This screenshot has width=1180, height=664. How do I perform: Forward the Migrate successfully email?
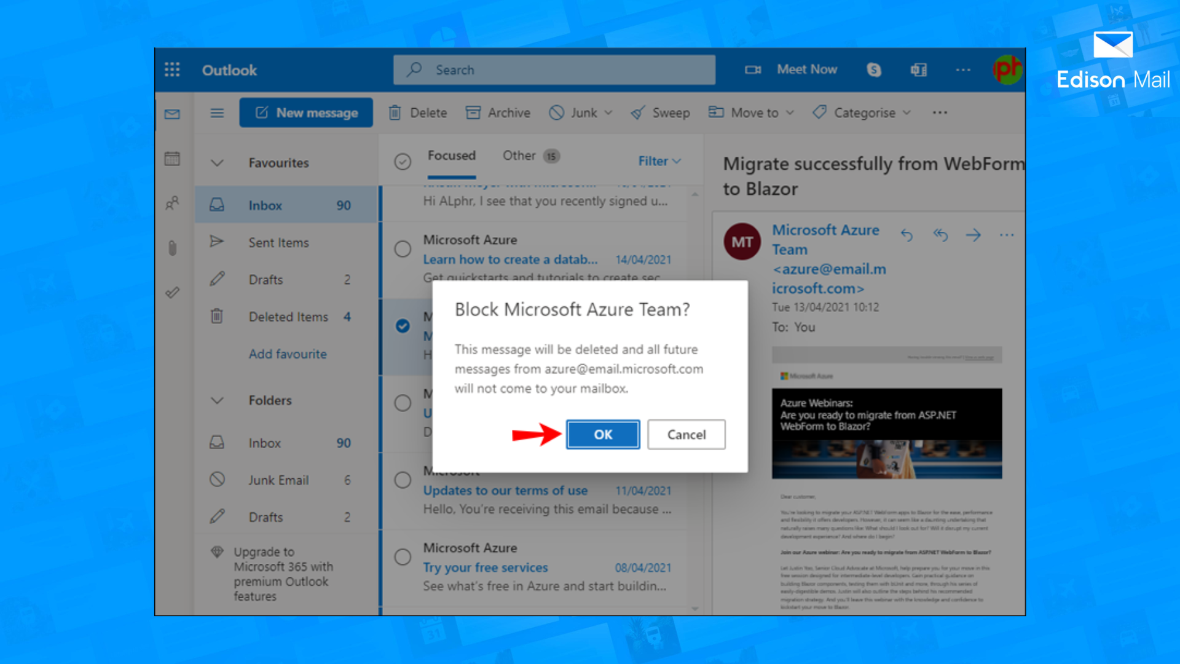point(974,235)
